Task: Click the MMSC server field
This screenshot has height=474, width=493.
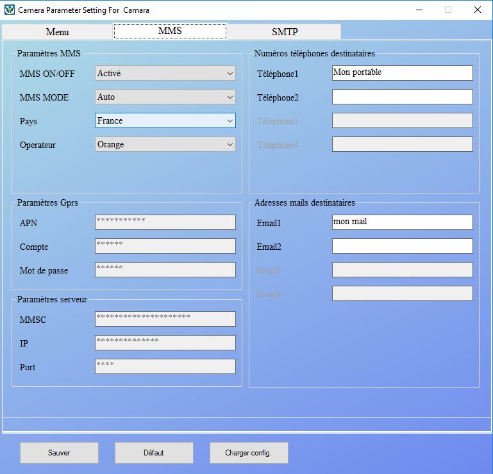Action: 165,319
